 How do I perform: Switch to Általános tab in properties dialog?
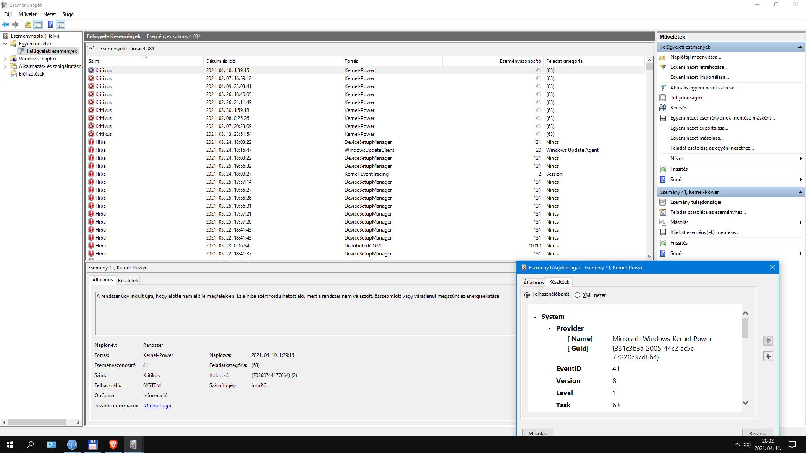(533, 283)
